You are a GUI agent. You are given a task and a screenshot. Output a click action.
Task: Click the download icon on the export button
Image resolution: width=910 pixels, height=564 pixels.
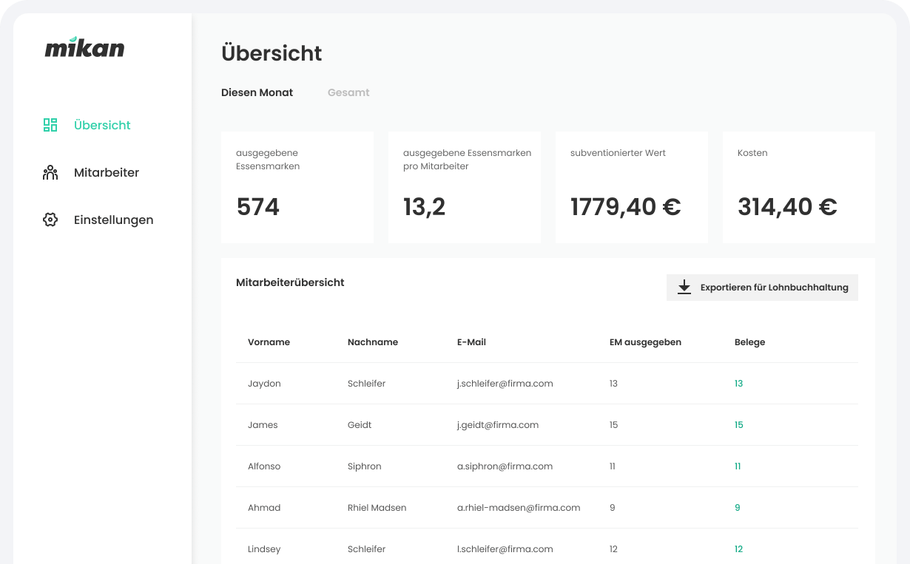tap(684, 287)
